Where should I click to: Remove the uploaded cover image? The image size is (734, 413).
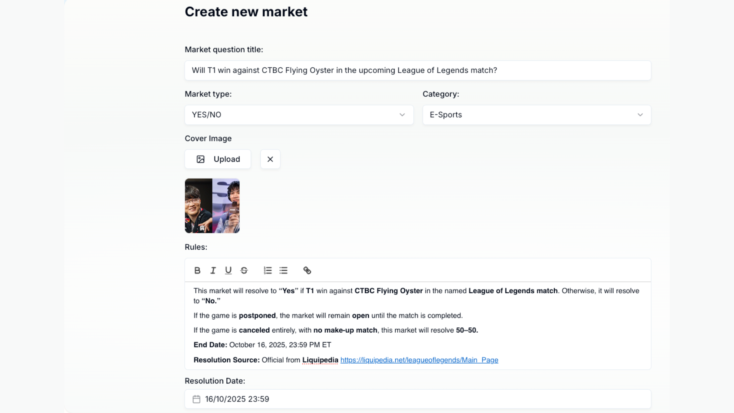pyautogui.click(x=270, y=159)
